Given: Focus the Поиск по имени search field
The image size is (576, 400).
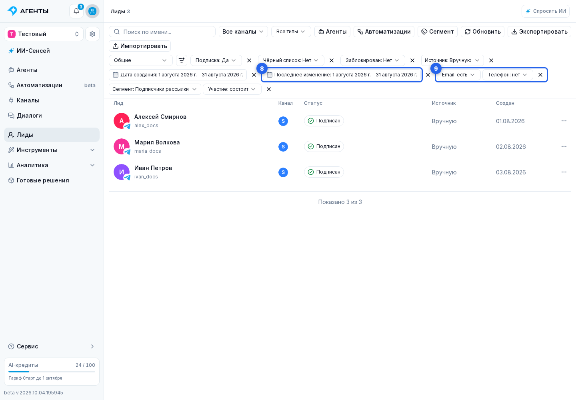Looking at the screenshot, I should coord(162,32).
